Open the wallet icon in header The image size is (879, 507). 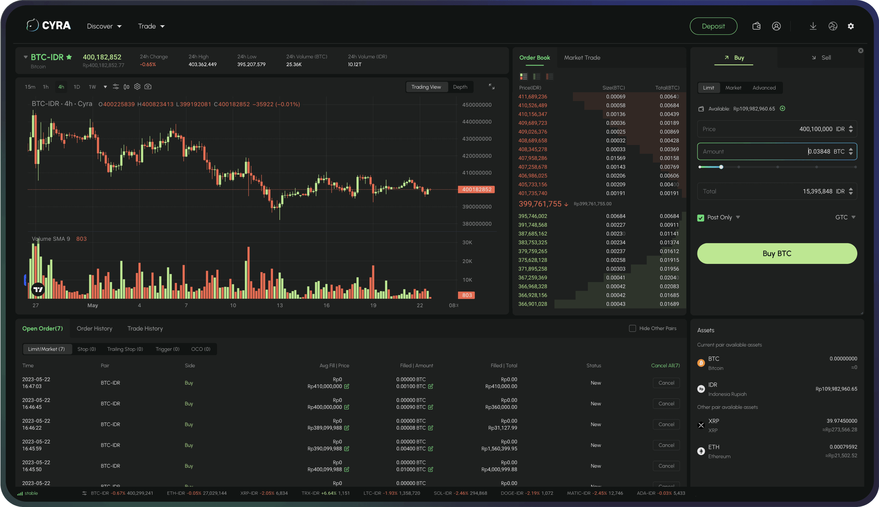(756, 26)
